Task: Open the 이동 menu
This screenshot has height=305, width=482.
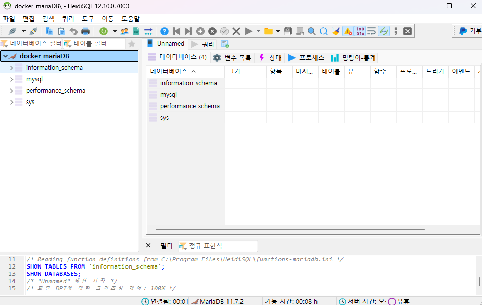Action: click(x=108, y=19)
